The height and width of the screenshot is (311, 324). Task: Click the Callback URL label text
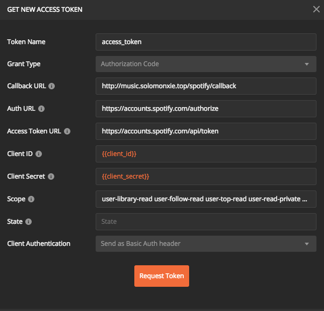26,86
